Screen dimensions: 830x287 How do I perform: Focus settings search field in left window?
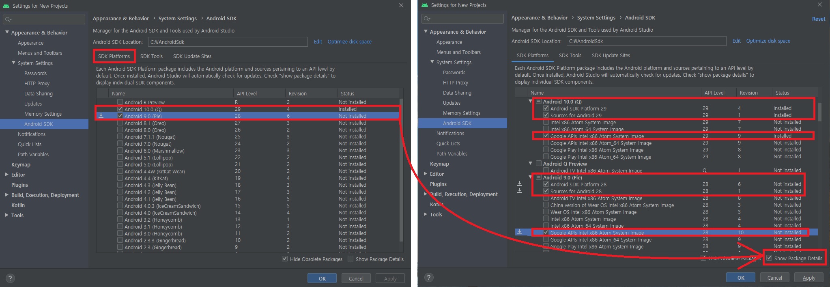coord(44,19)
